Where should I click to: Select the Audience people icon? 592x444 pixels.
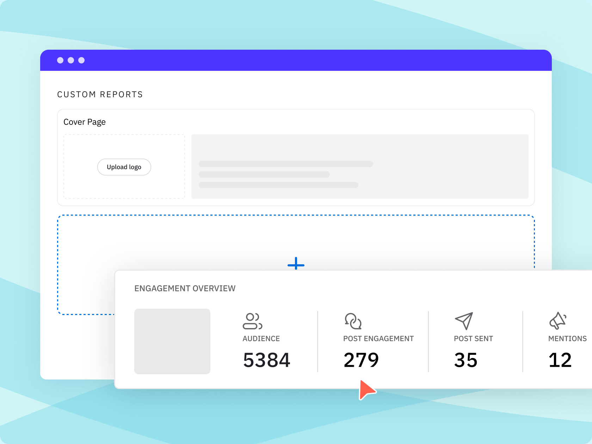coord(252,321)
